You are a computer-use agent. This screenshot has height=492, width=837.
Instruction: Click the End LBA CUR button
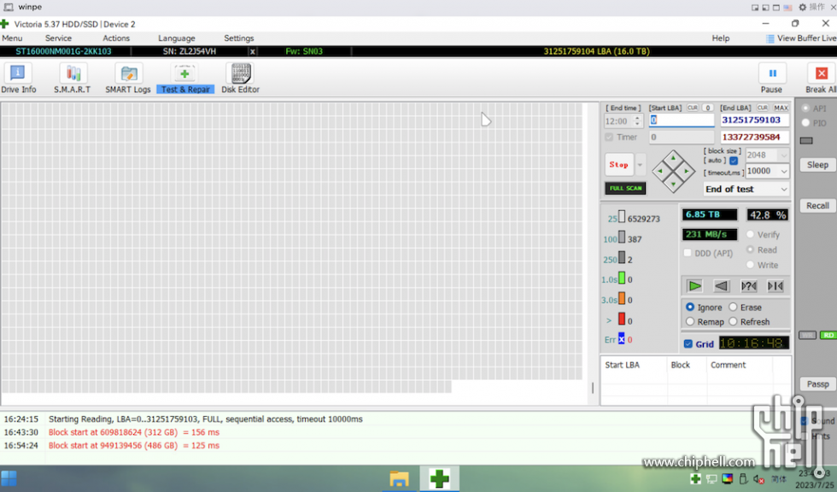762,108
